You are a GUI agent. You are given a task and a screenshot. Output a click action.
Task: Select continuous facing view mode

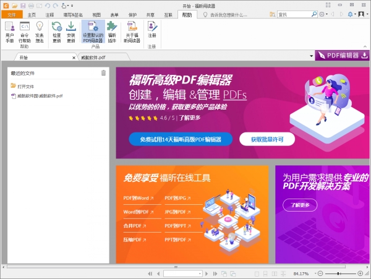[283, 274]
